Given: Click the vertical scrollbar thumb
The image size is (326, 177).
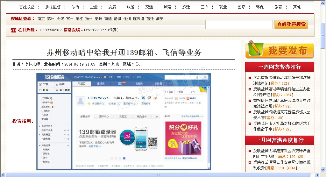Looking at the screenshot, I should click(323, 36).
